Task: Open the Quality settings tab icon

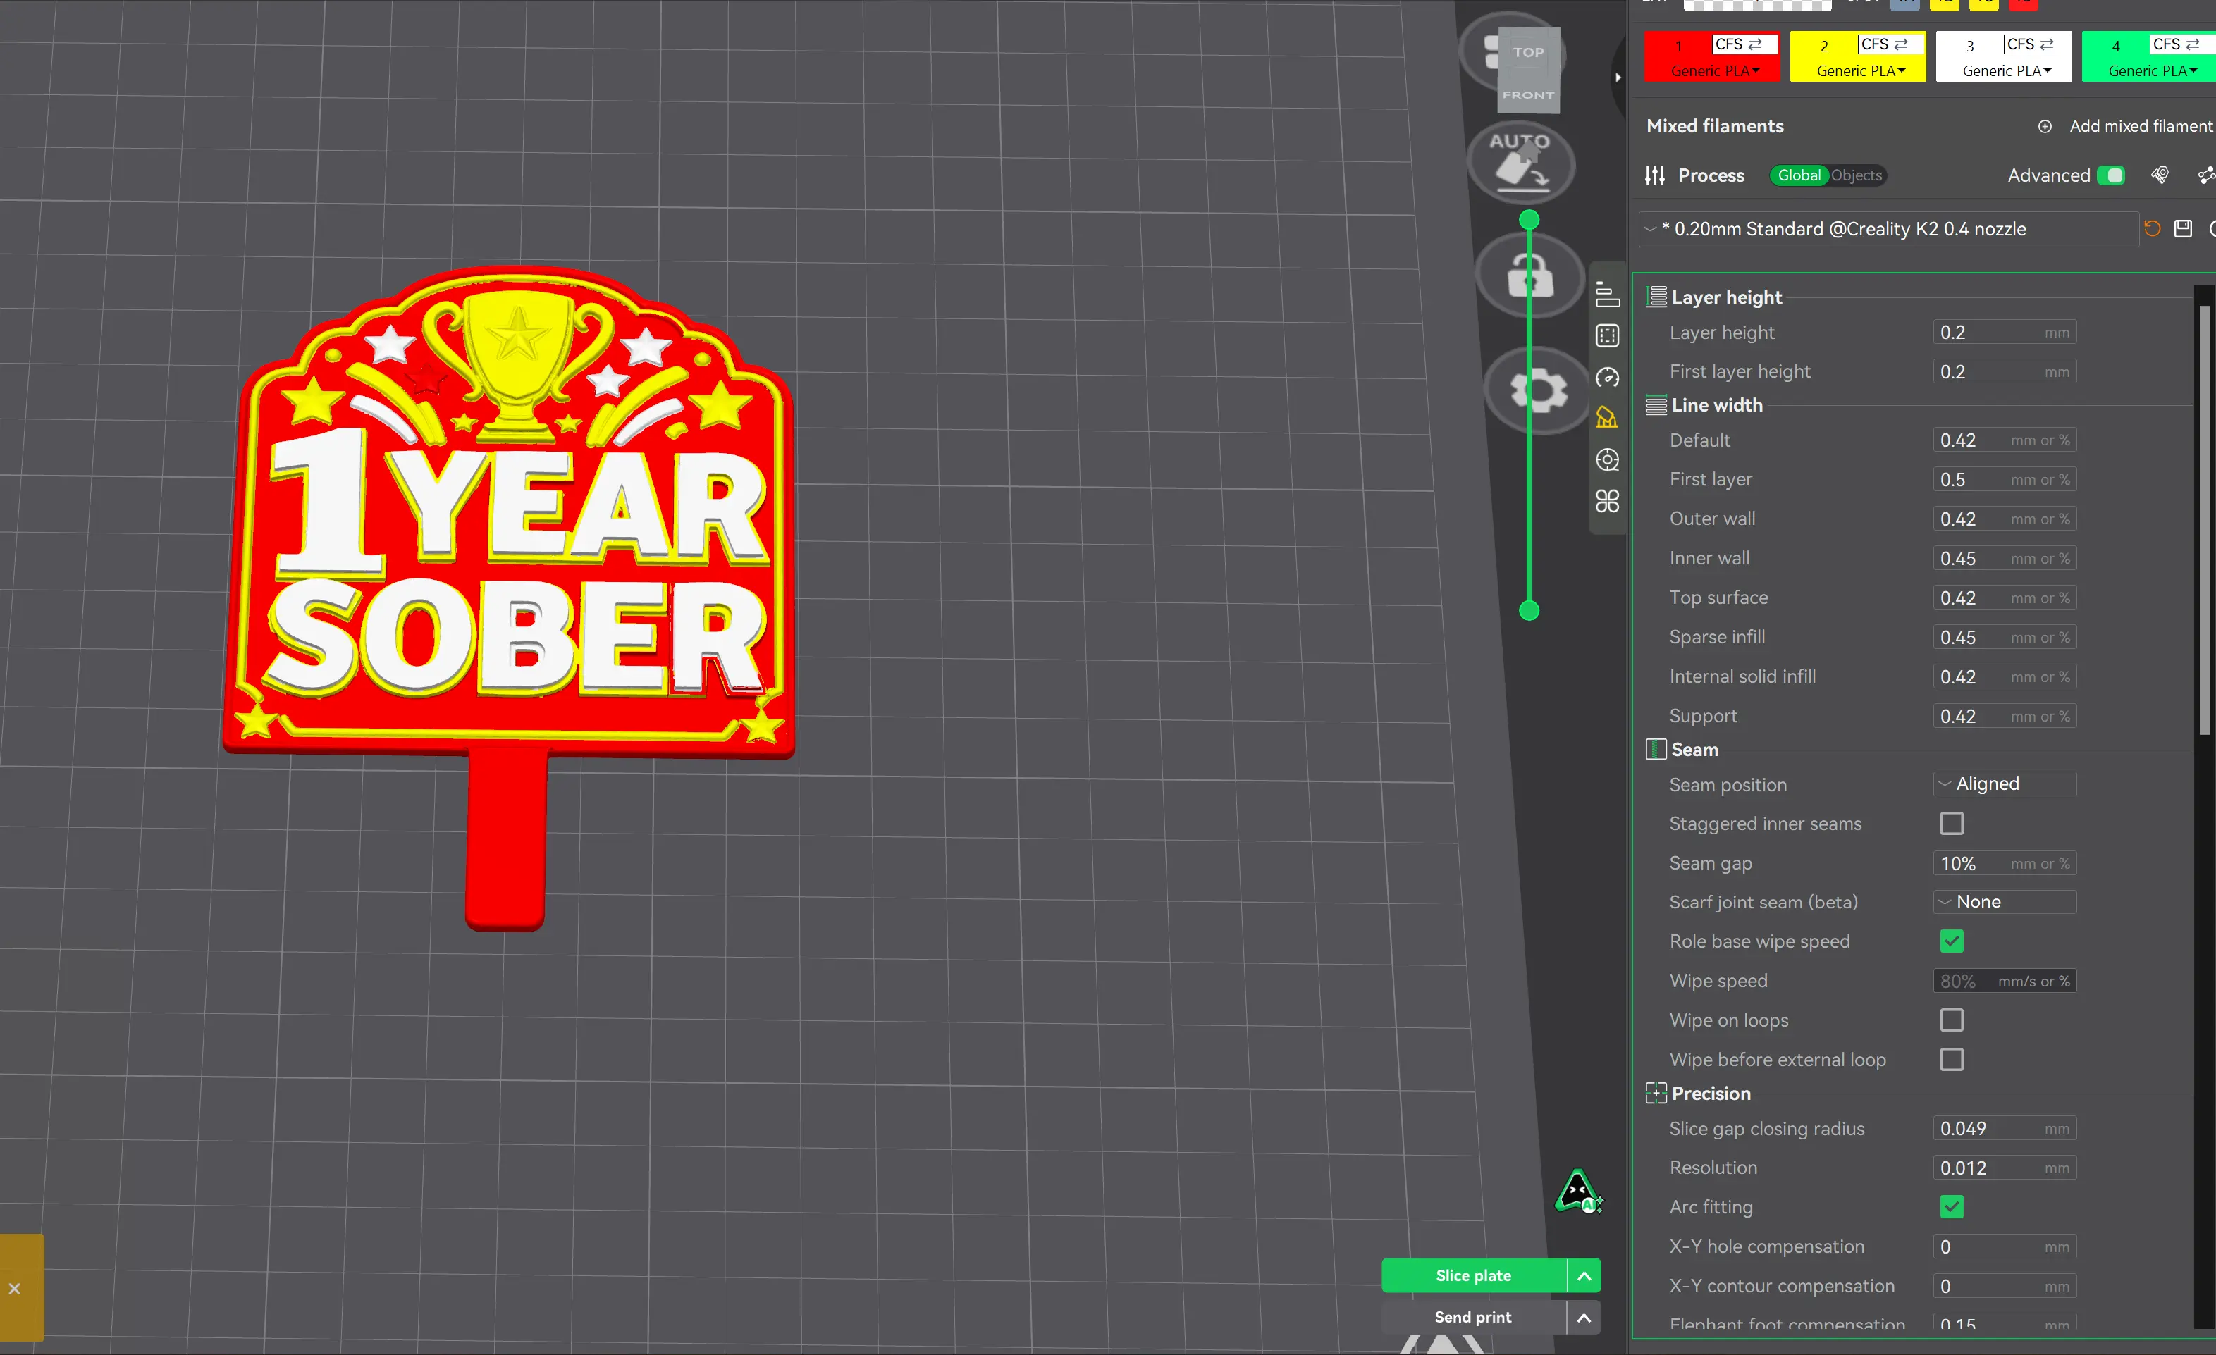Action: pyautogui.click(x=1607, y=295)
